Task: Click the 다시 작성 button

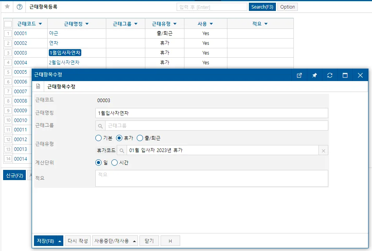Action: point(78,241)
